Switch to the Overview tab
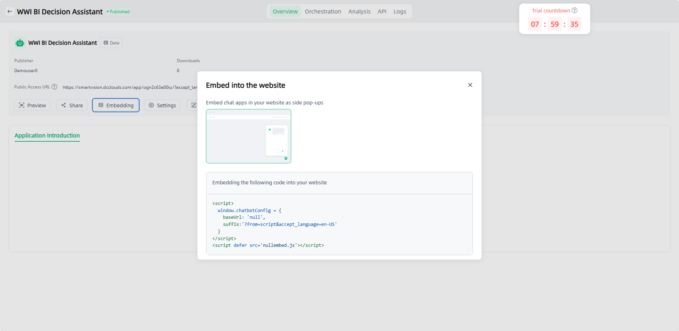This screenshot has width=679, height=331. pos(285,11)
